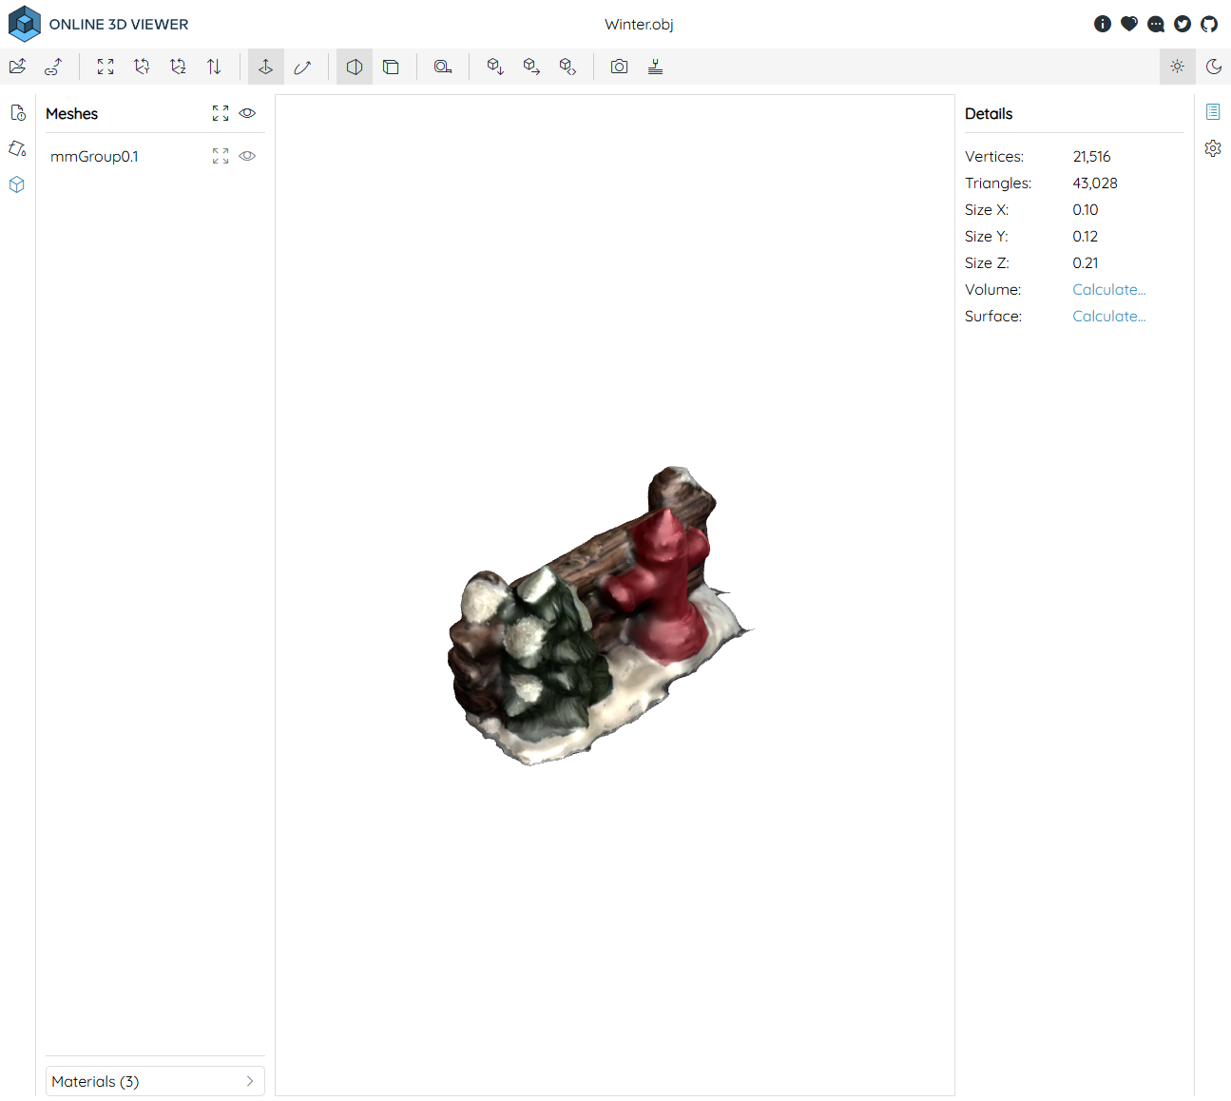Create a snapshot with camera icon
The height and width of the screenshot is (1101, 1231).
pyautogui.click(x=619, y=67)
